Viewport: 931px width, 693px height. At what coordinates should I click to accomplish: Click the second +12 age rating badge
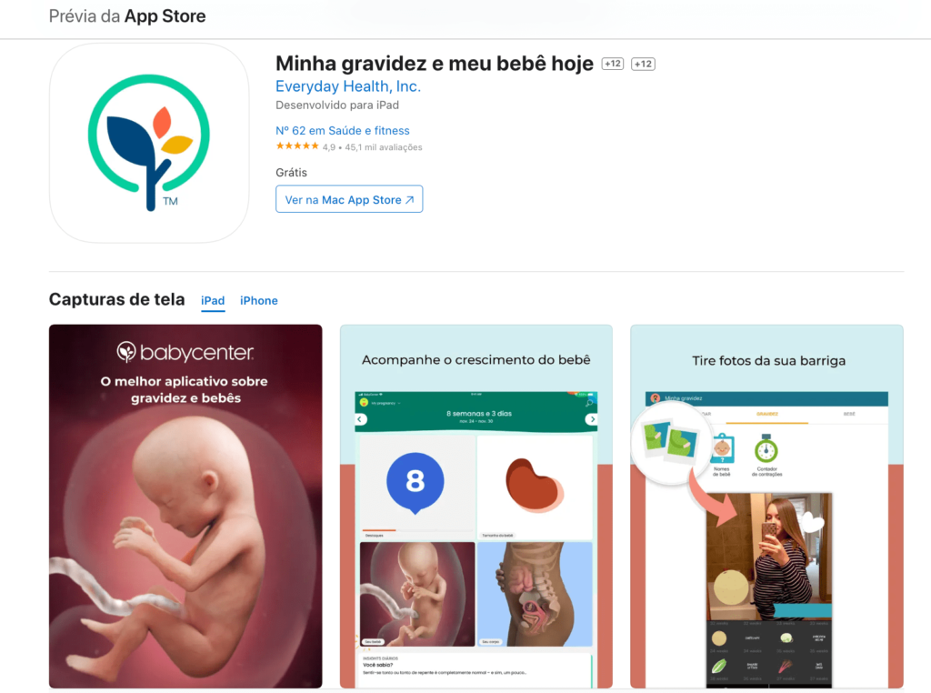(643, 64)
